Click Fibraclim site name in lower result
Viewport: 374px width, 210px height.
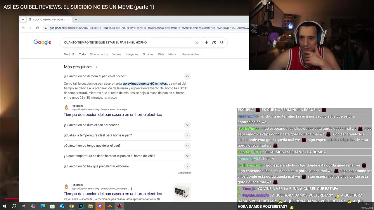(x=77, y=185)
